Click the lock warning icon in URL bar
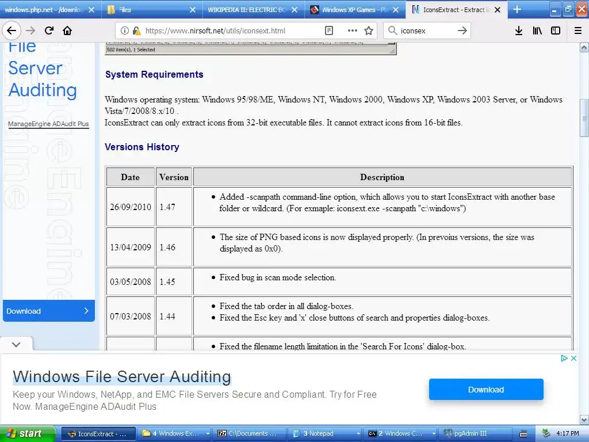589x442 pixels. 136,31
